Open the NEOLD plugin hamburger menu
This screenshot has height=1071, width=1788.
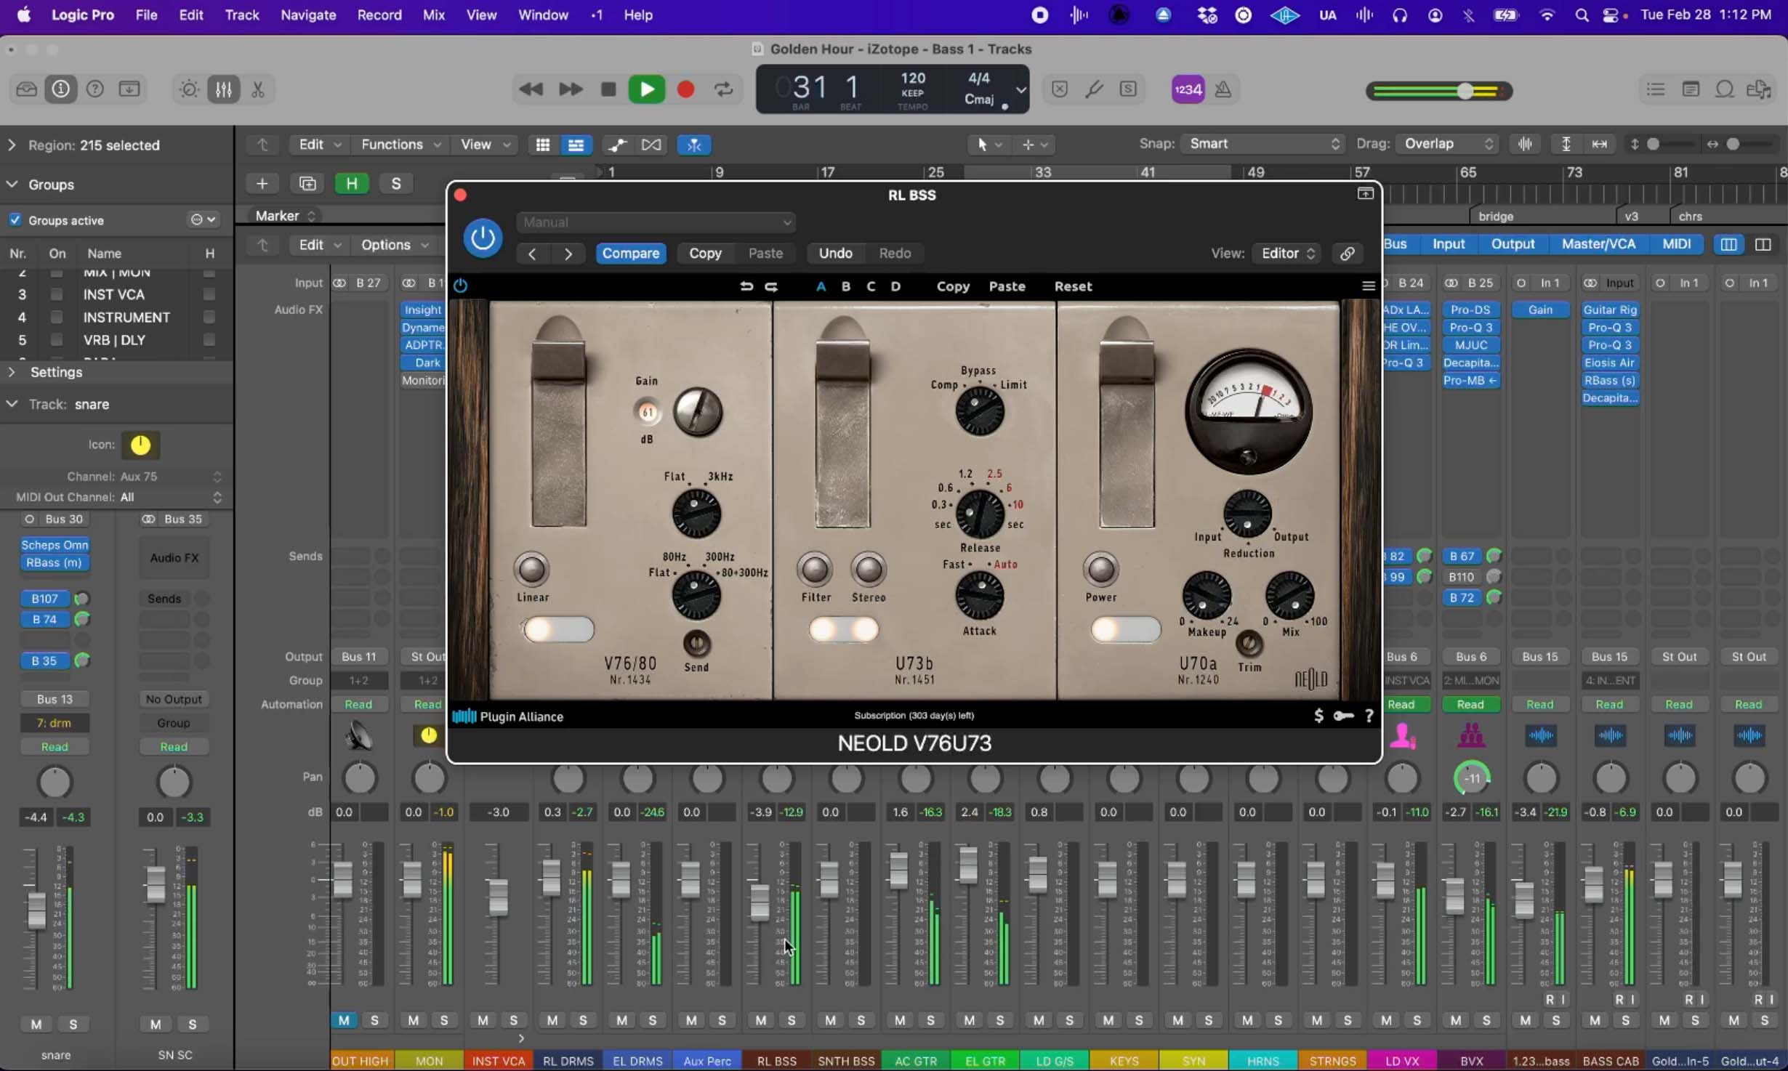[x=1368, y=286]
